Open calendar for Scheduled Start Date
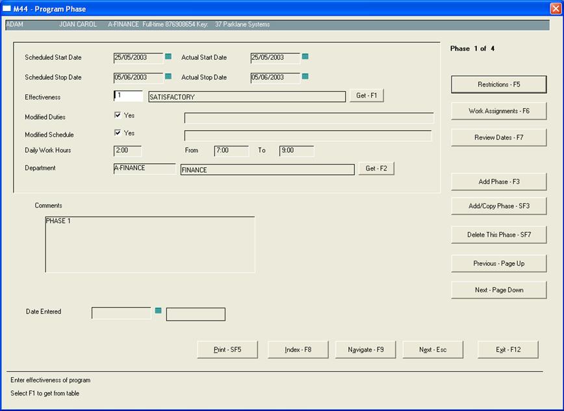564x411 pixels. 168,57
